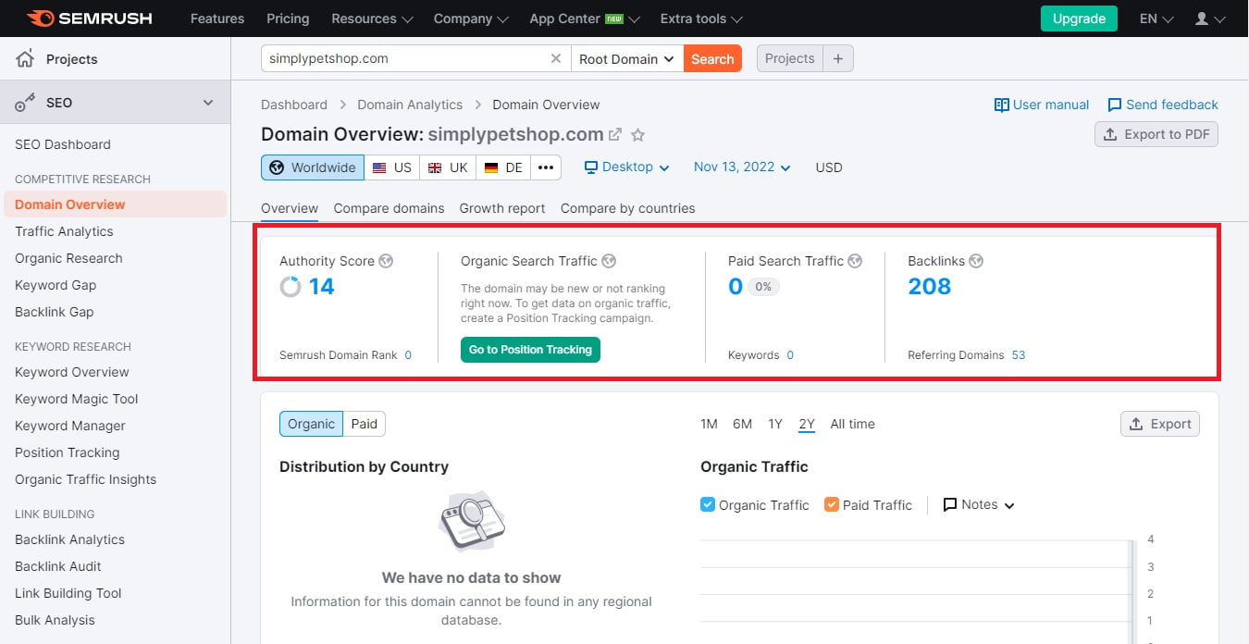Click the Domain Analytics breadcrumb

410,105
